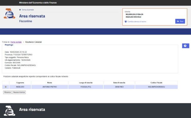Click the Agenzia Entrate logo in header
This screenshot has width=191, height=118.
(x=9, y=13)
